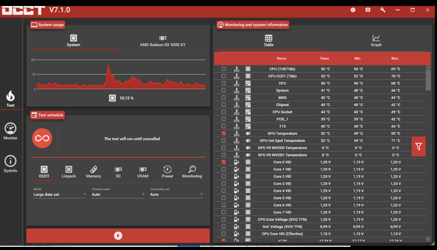437x250 pixels.
Task: Start the test with the red play button
Action: (x=118, y=236)
